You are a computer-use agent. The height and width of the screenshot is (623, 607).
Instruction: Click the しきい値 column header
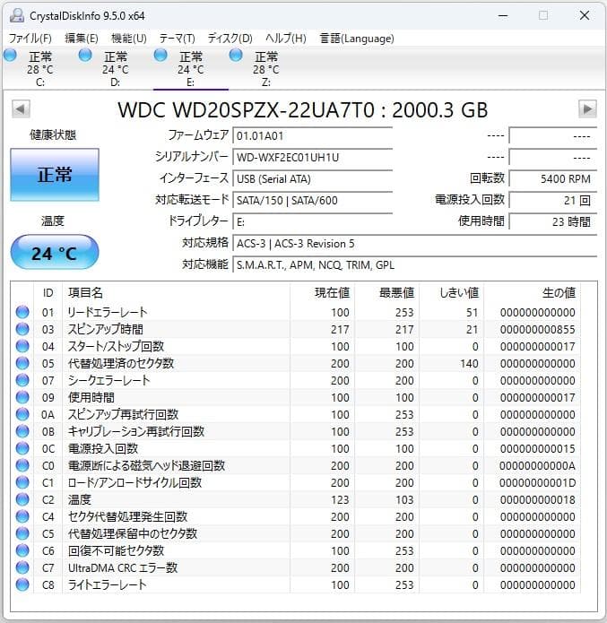pos(451,293)
